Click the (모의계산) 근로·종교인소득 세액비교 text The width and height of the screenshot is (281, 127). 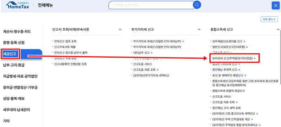point(234,113)
